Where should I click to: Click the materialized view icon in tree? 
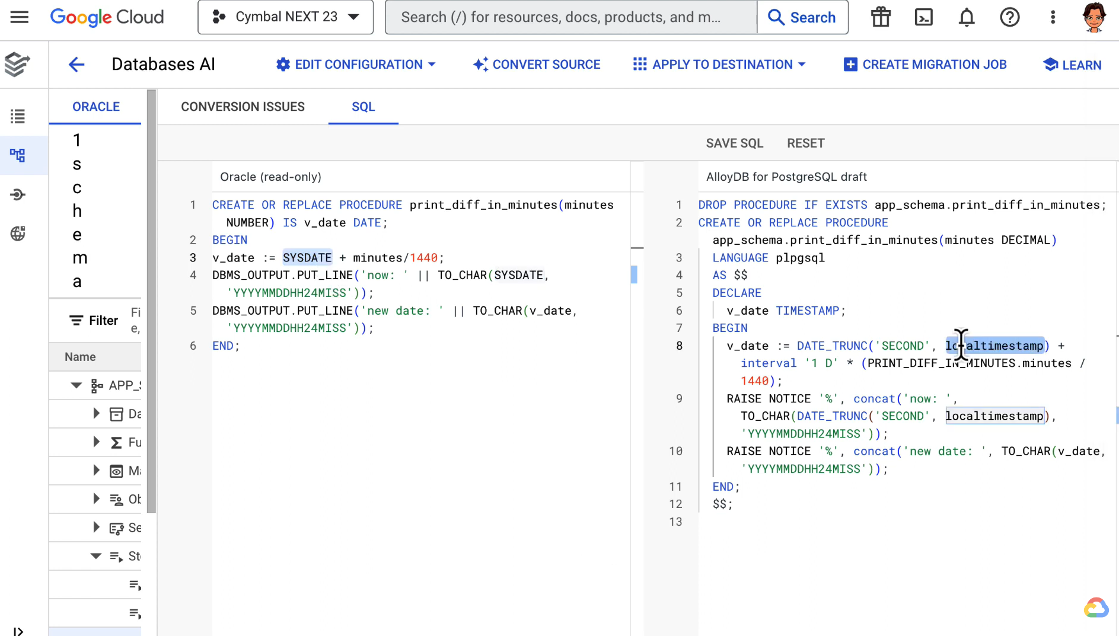pos(116,471)
